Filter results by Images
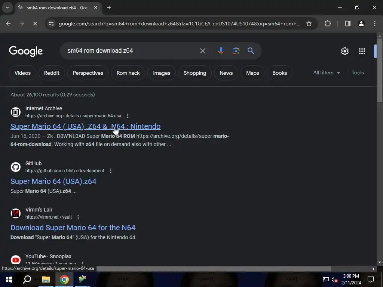The height and width of the screenshot is (287, 383). [162, 73]
